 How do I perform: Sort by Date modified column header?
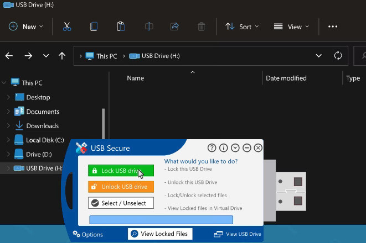(x=286, y=78)
